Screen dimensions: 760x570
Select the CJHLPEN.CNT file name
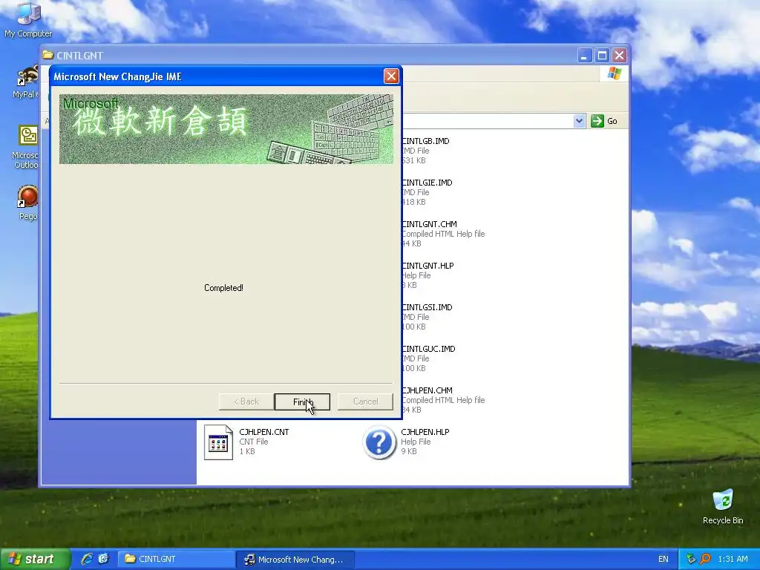[263, 433]
